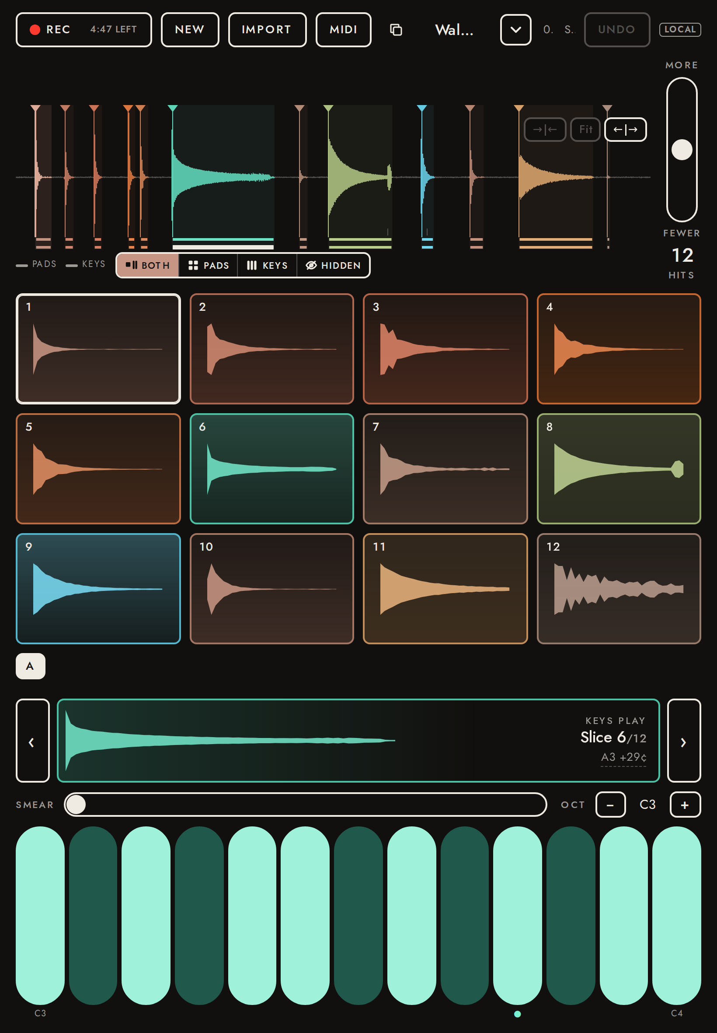Click the UNDO button
Screen dimensions: 717x1033
pos(616,30)
